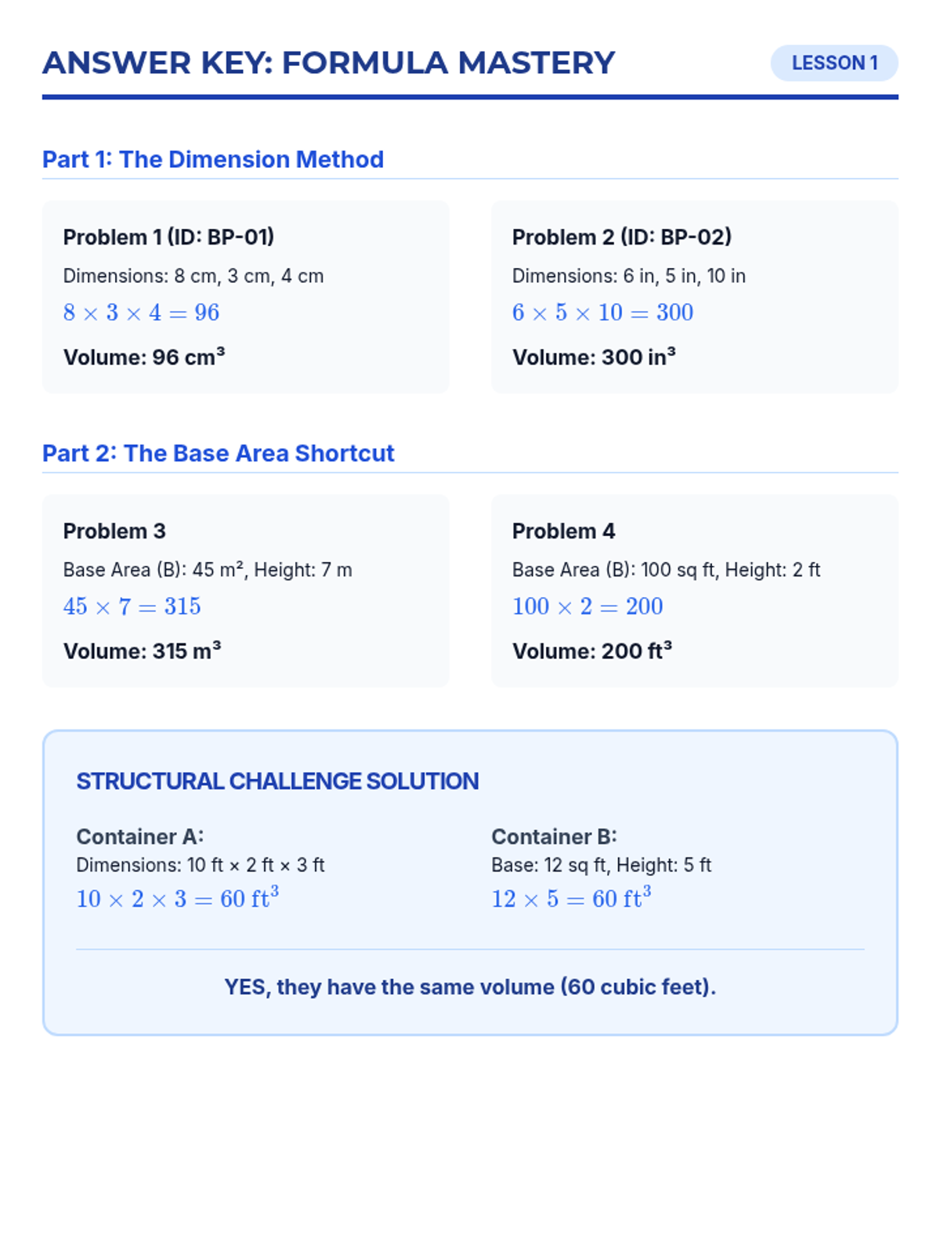940x1254 pixels.
Task: Click the Problem 1 (ID: BP-01) title
Action: pyautogui.click(x=168, y=237)
